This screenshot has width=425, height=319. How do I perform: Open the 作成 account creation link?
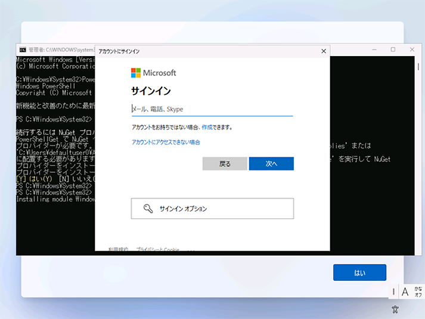[207, 128]
